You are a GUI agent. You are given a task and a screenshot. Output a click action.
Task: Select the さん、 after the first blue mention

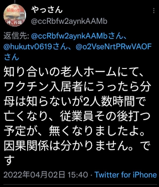118,36
